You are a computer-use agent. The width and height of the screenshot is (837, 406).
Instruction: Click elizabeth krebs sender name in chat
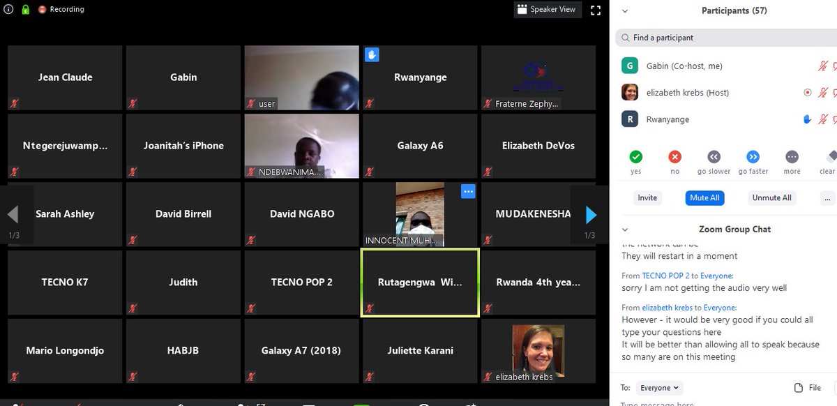pos(667,308)
